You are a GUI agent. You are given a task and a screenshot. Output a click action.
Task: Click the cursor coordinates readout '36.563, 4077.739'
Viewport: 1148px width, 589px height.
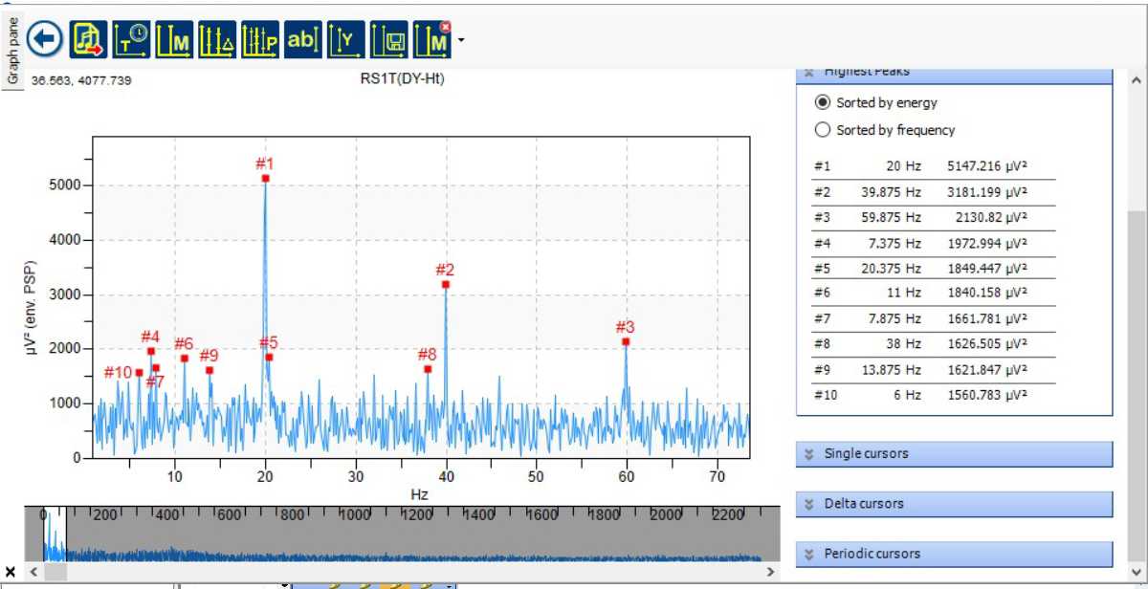coord(81,81)
